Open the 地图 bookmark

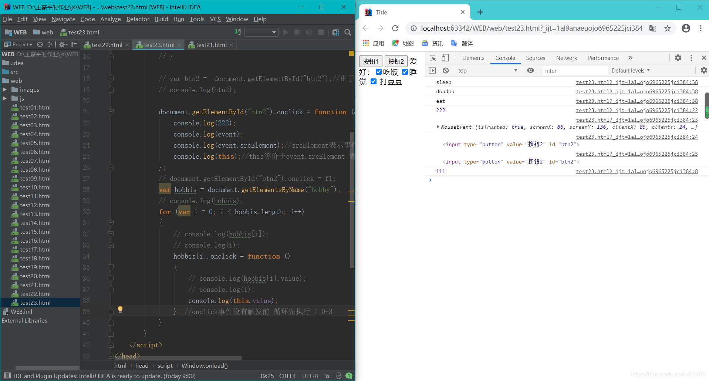click(x=403, y=43)
